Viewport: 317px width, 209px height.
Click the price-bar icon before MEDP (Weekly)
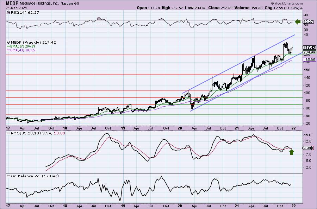pyautogui.click(x=8, y=43)
